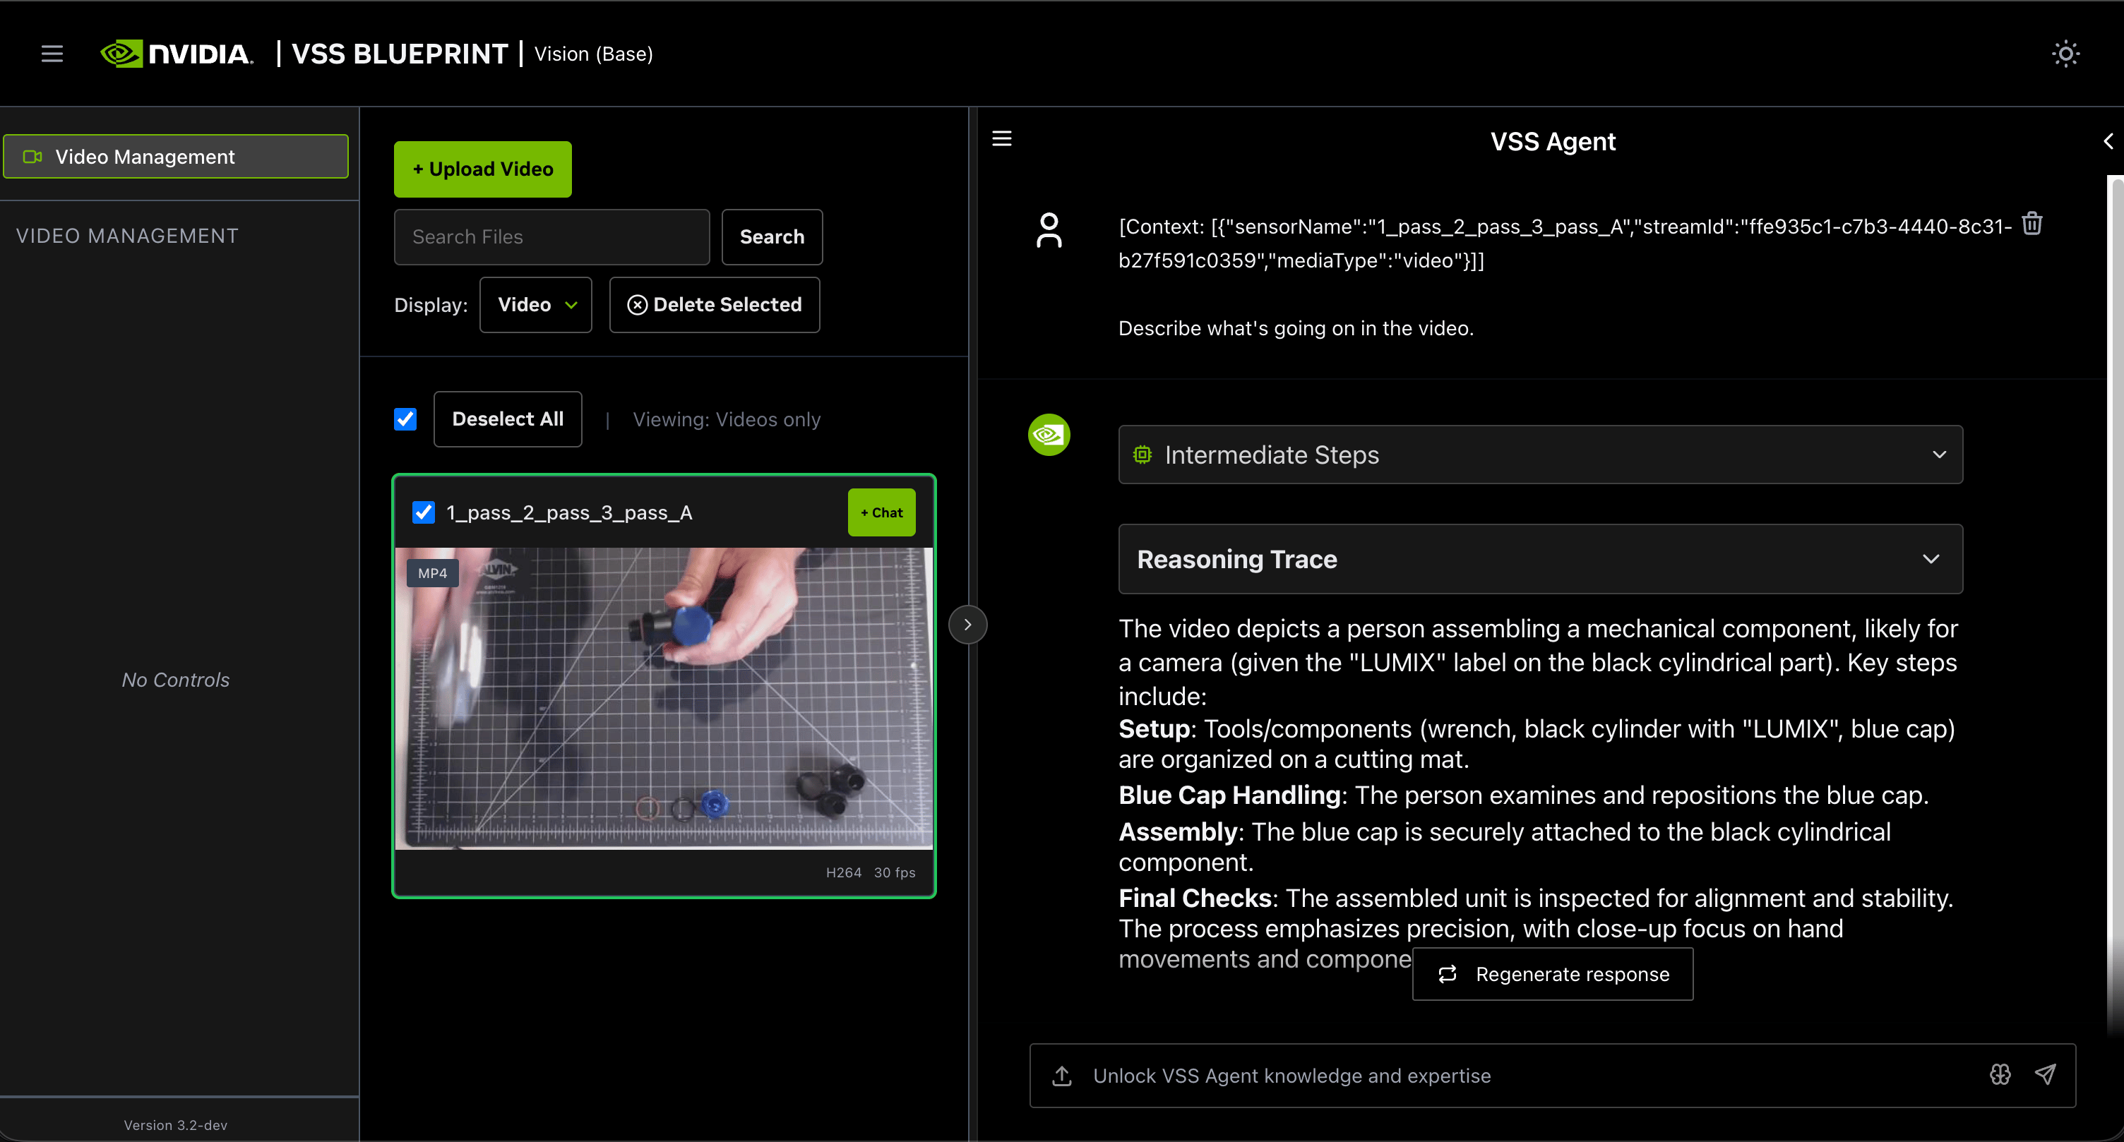Send message with paper plane icon

click(2046, 1074)
